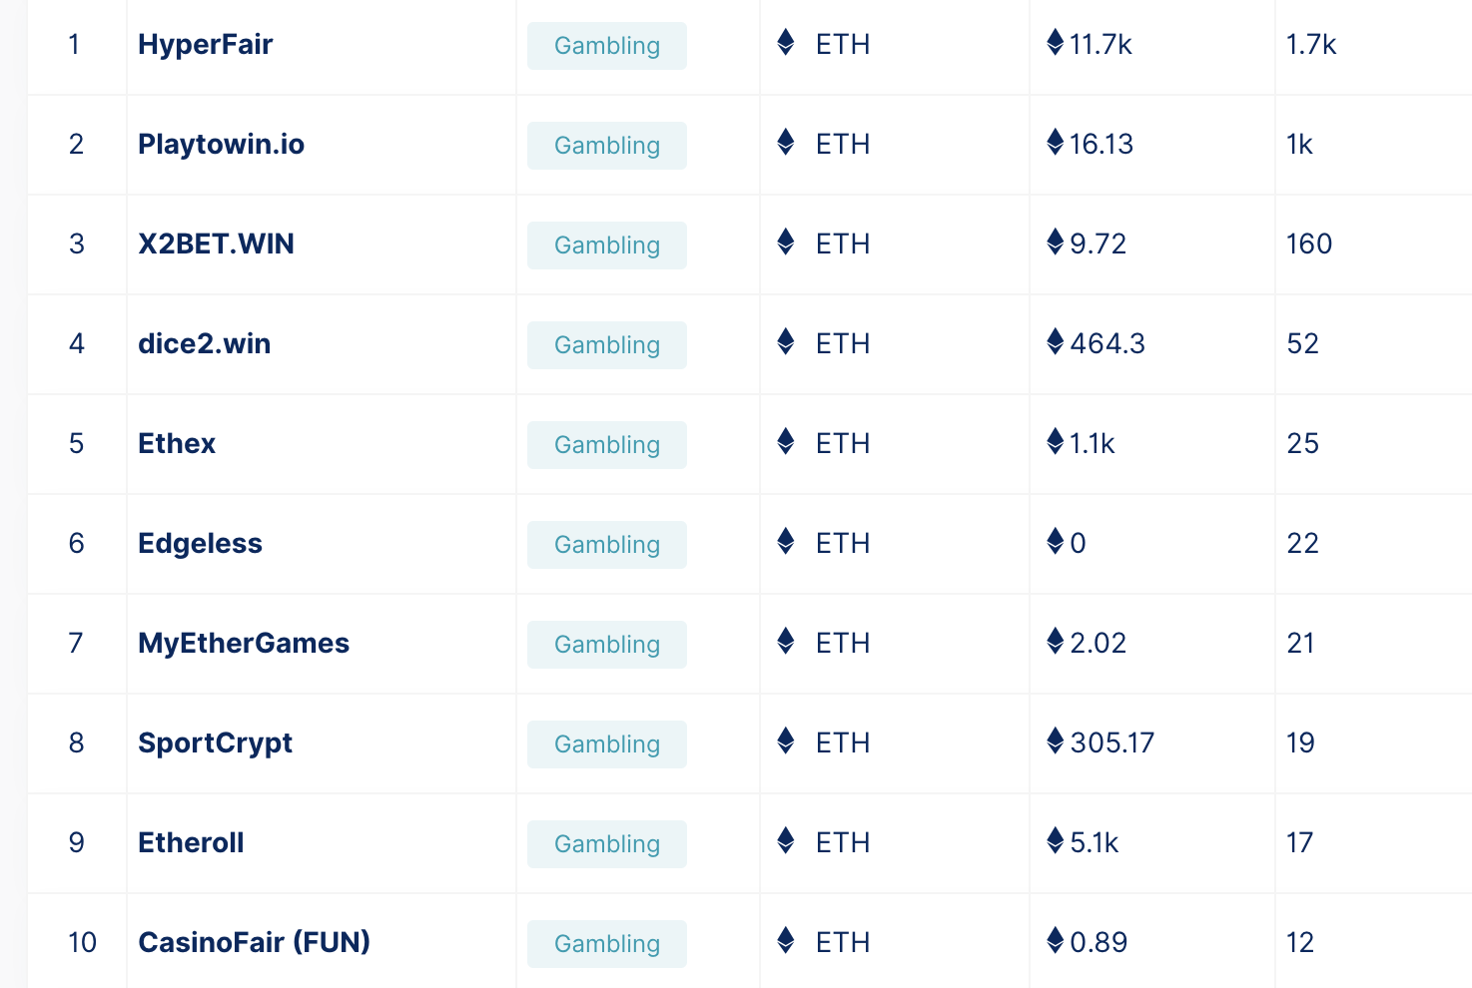Click the Ethereum icon next to 464.3
The image size is (1472, 988).
pos(1056,341)
